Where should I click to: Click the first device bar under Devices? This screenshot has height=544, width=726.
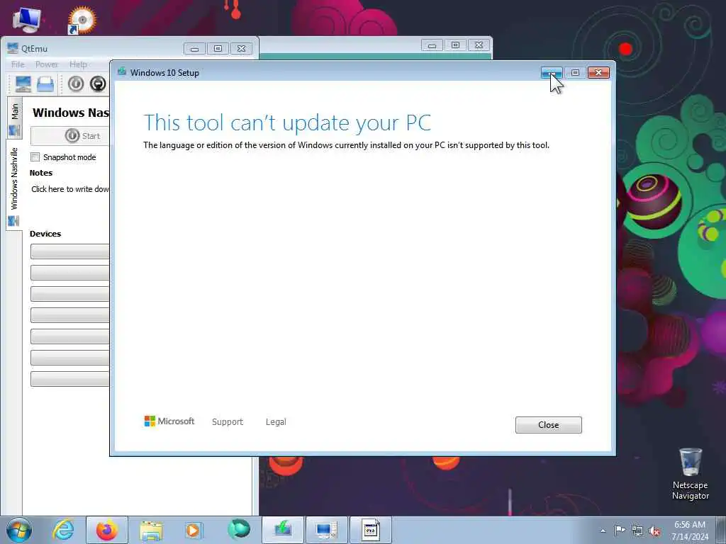pyautogui.click(x=70, y=251)
